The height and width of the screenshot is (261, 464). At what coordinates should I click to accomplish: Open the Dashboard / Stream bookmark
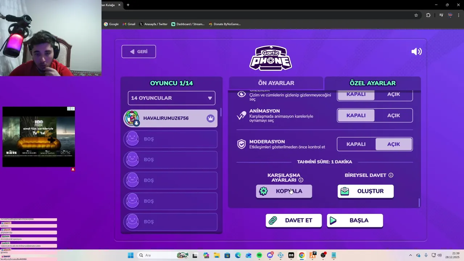point(188,24)
